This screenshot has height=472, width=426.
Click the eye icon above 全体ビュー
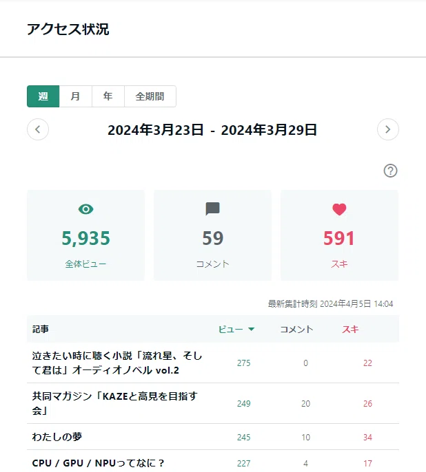click(86, 209)
